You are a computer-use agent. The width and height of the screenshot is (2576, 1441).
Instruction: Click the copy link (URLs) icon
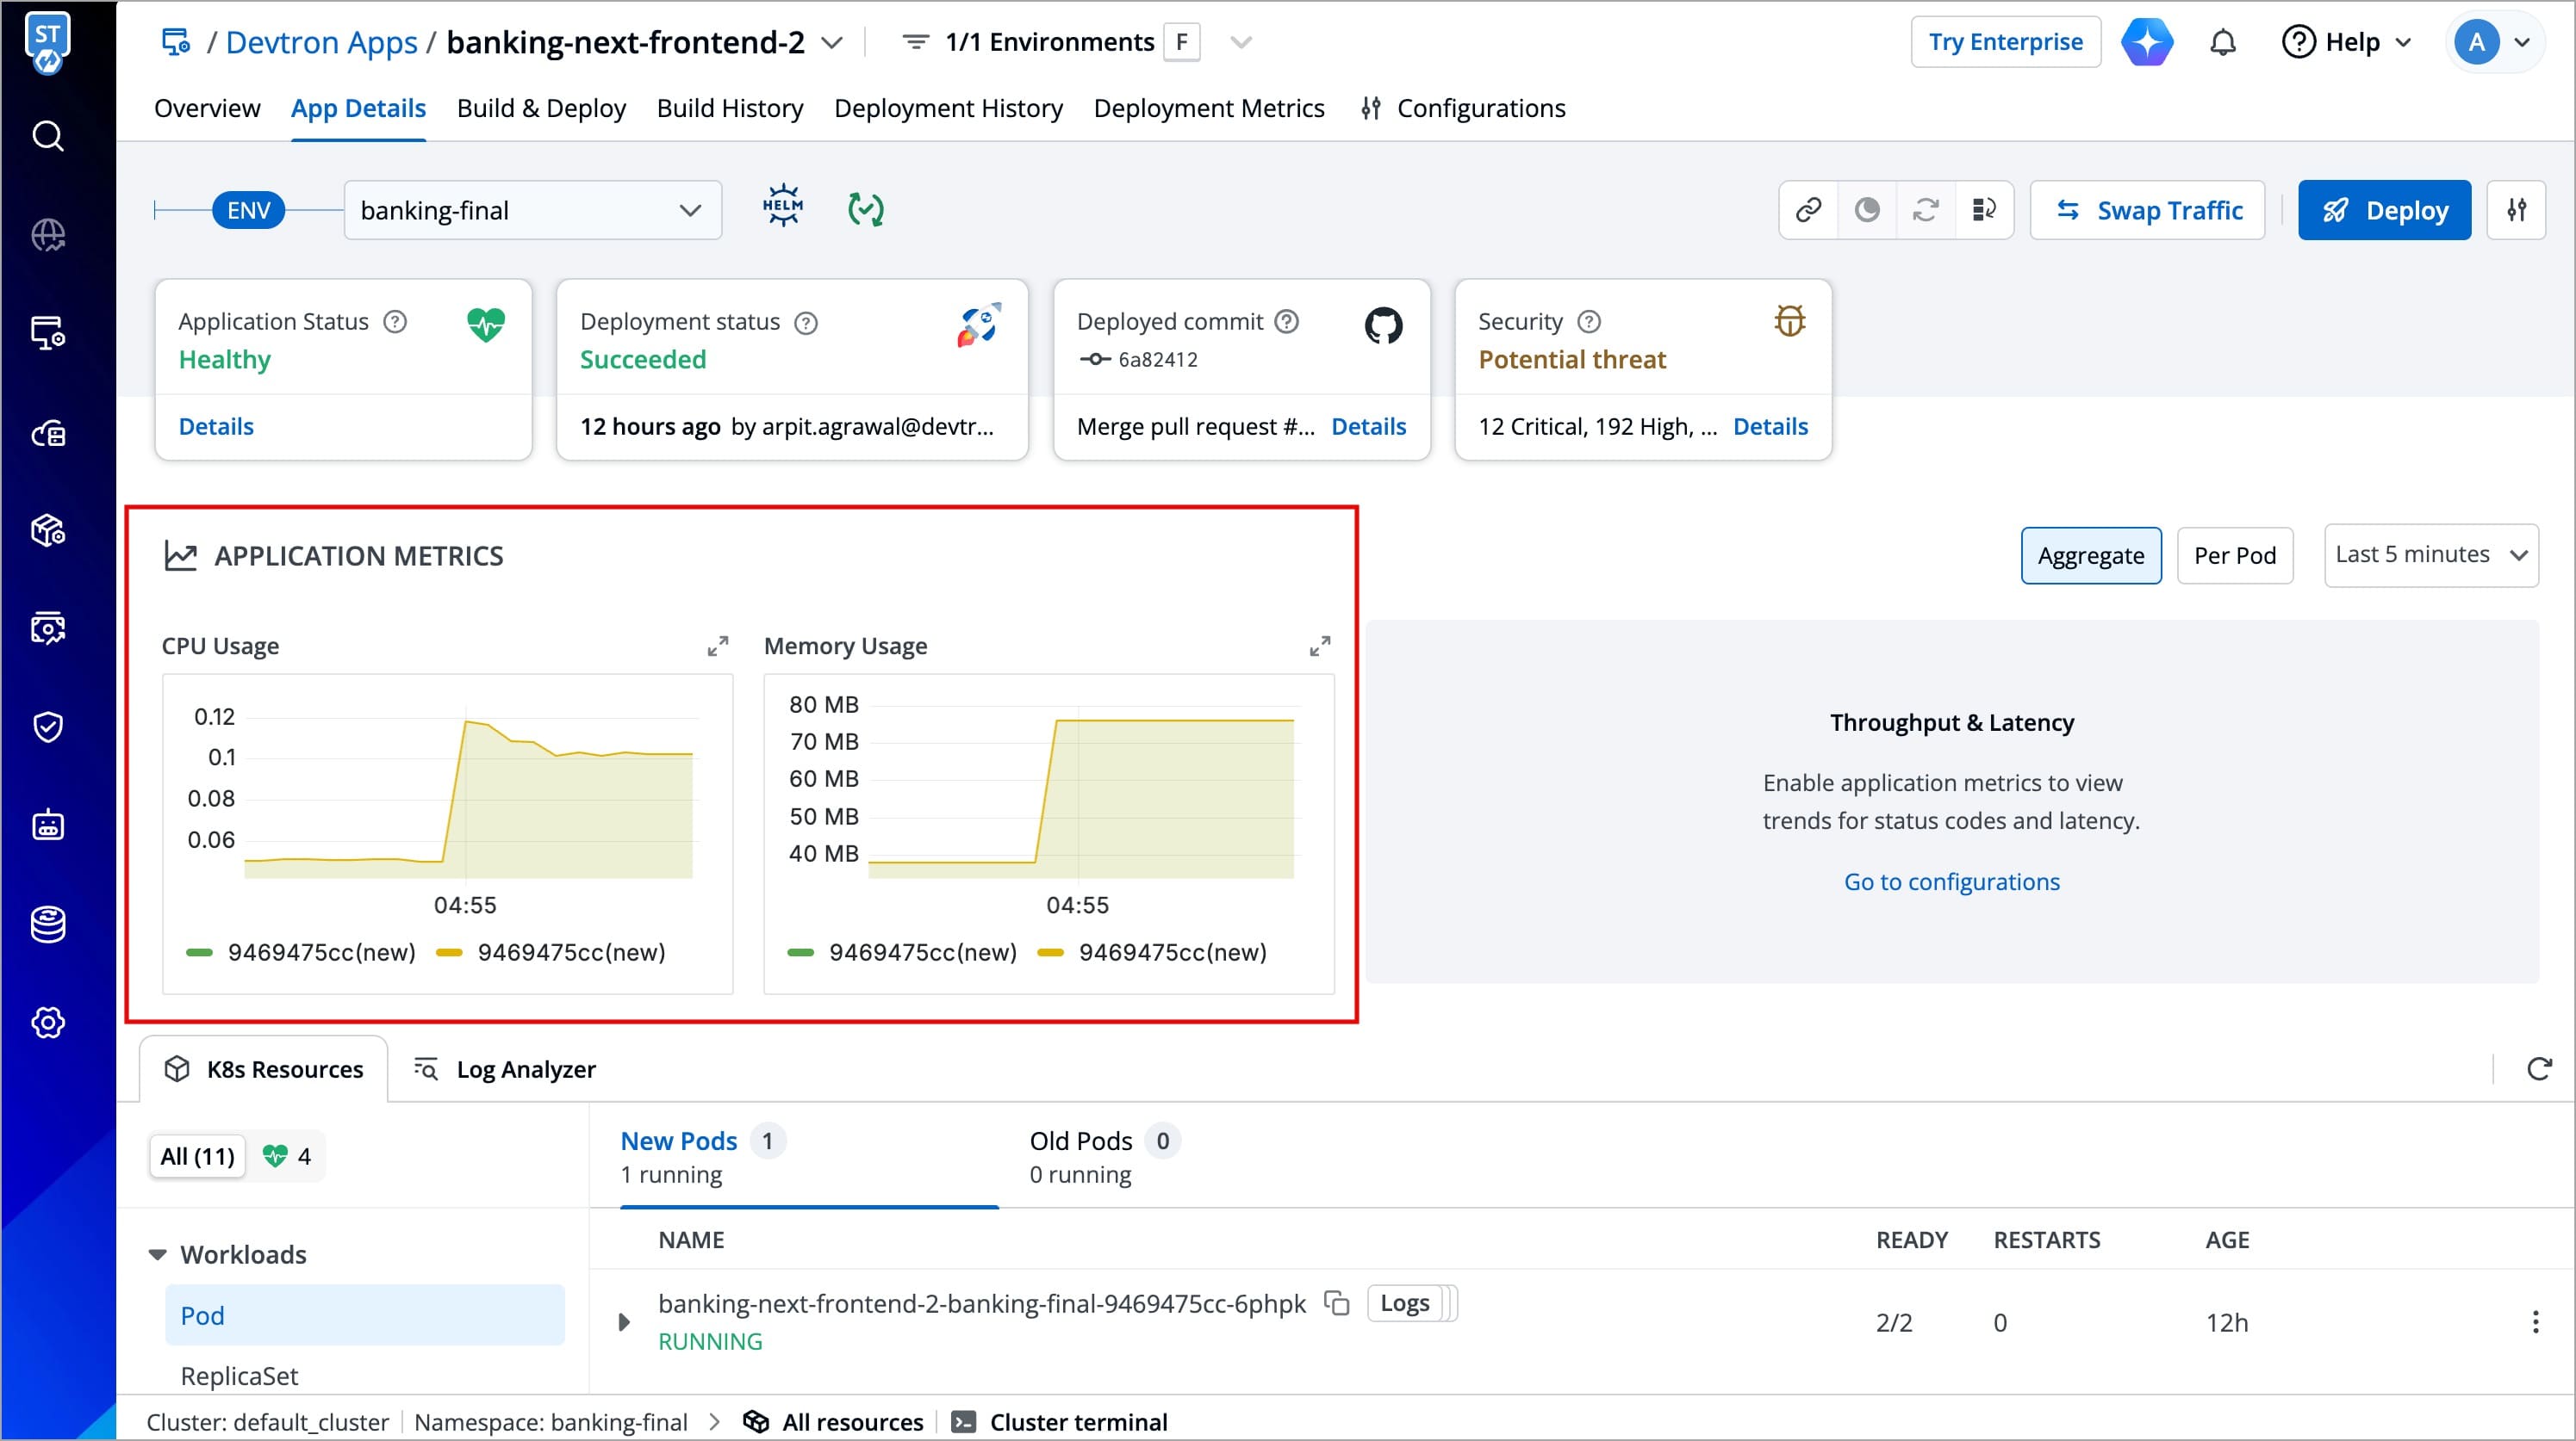tap(1808, 210)
